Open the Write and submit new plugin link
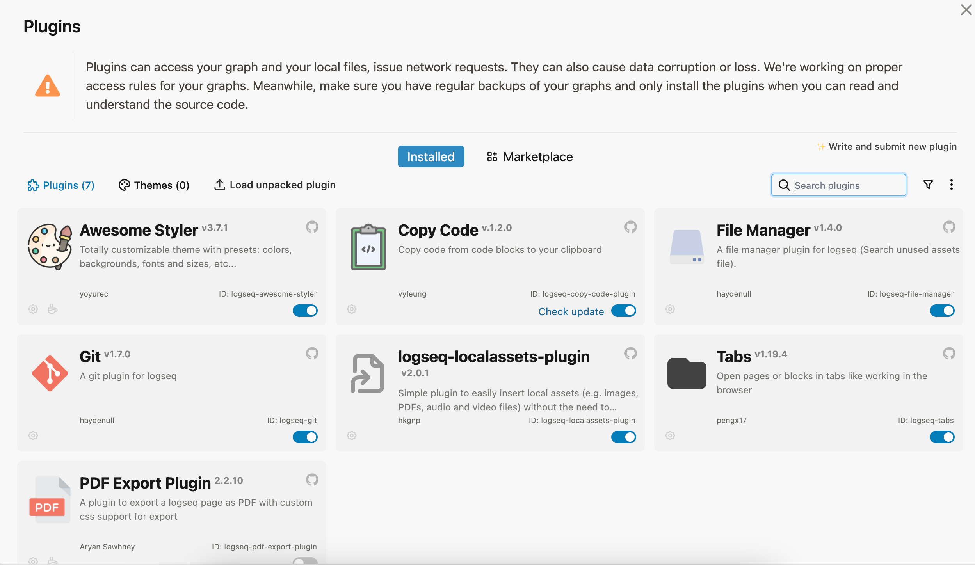The image size is (975, 565). [x=892, y=147]
